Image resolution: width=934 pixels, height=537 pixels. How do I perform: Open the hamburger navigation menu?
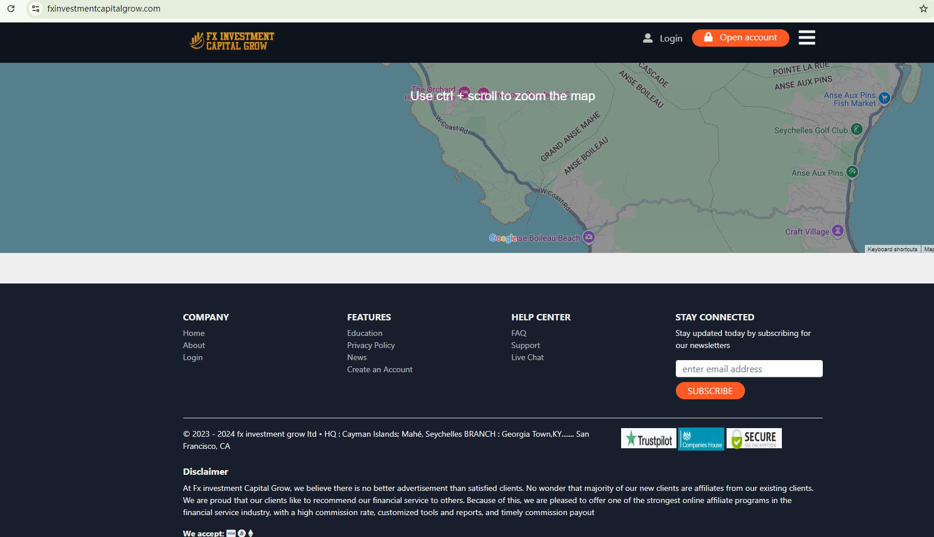click(x=807, y=37)
